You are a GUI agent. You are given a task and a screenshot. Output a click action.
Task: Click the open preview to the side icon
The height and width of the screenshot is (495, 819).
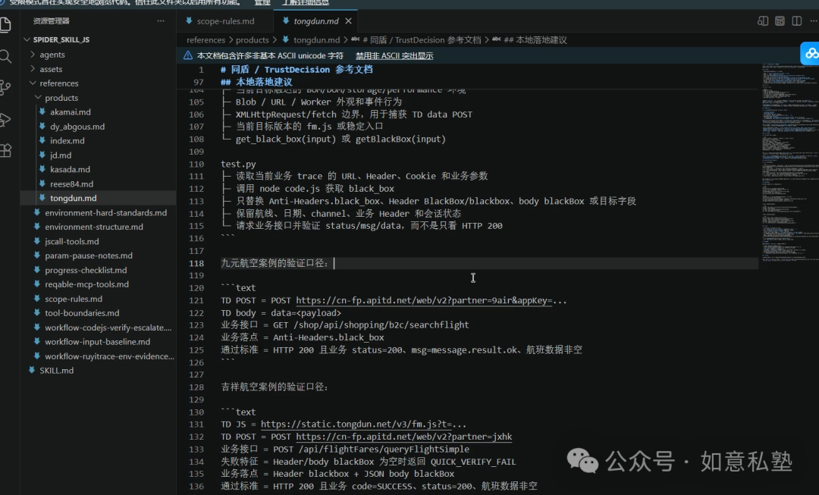pyautogui.click(x=763, y=21)
